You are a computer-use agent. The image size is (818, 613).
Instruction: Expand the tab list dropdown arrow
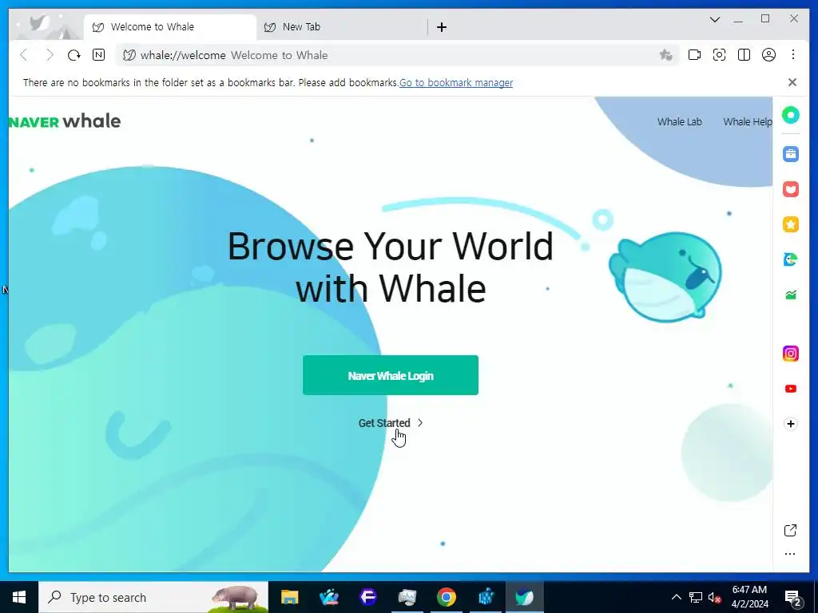point(715,20)
